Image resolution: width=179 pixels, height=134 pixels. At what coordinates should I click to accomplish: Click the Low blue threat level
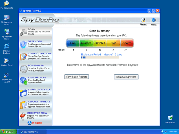tap(72, 43)
